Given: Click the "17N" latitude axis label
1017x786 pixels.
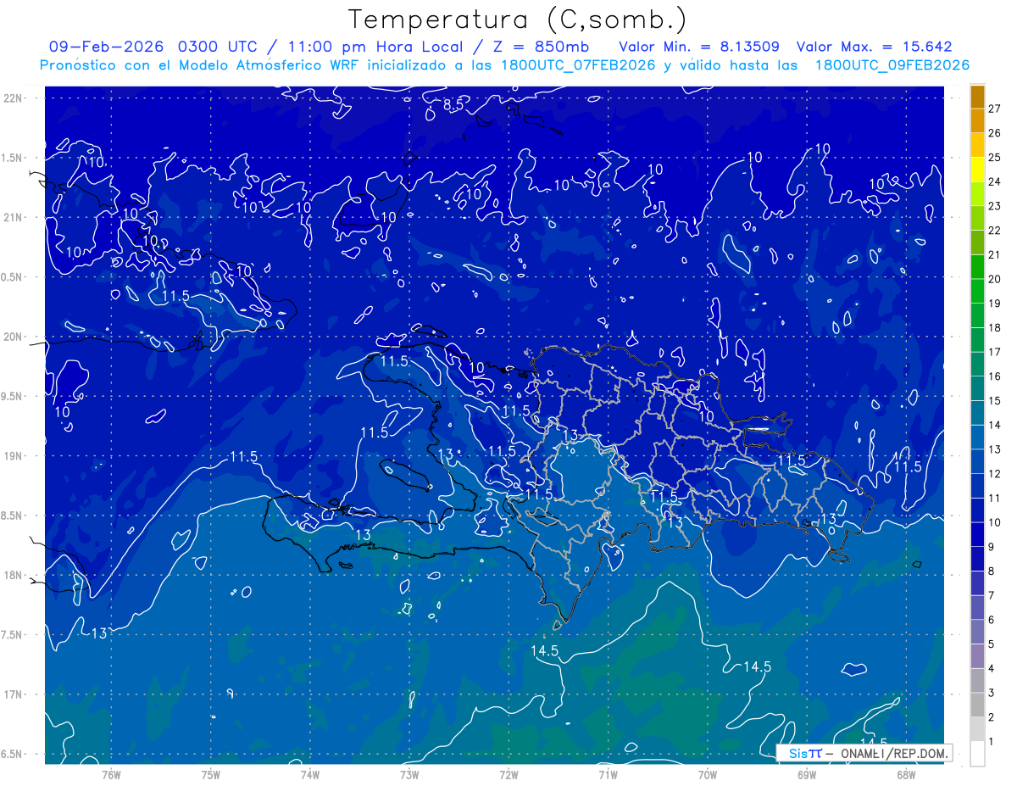Looking at the screenshot, I should pyautogui.click(x=13, y=694).
